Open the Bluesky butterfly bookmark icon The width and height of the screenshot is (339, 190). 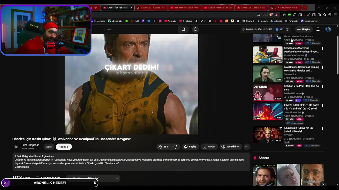coord(149,21)
